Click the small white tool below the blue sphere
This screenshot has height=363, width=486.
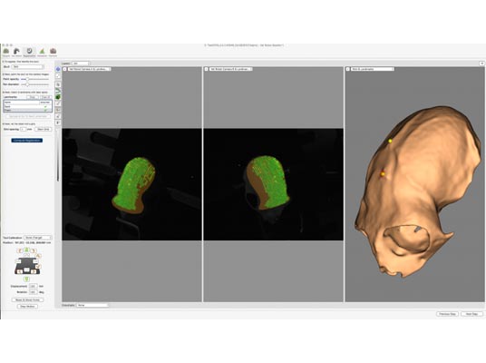pyautogui.click(x=58, y=75)
